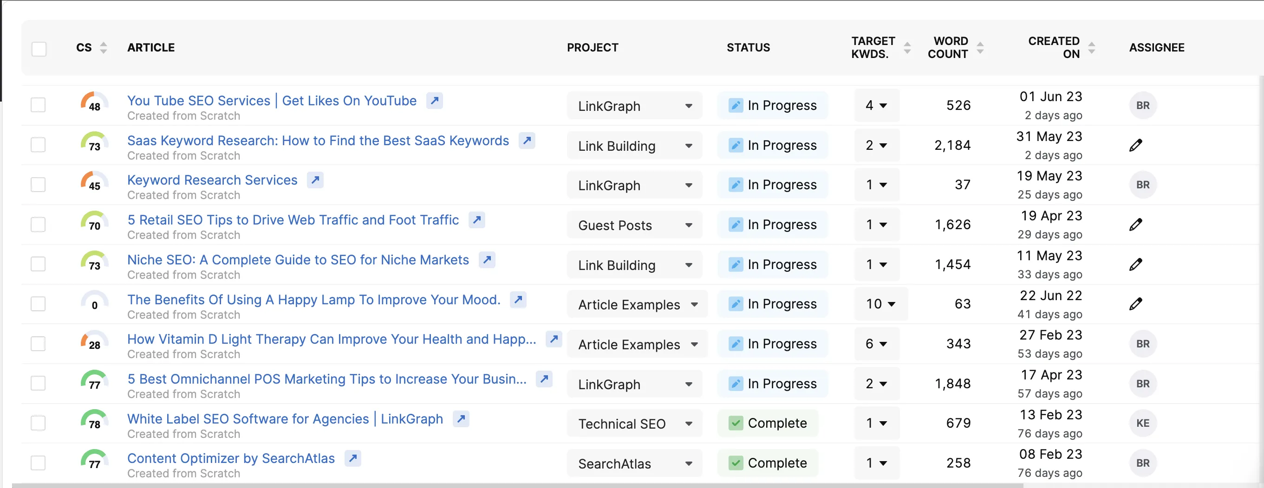Open external link icon for Keyword Research Services
The image size is (1264, 488).
pyautogui.click(x=315, y=180)
